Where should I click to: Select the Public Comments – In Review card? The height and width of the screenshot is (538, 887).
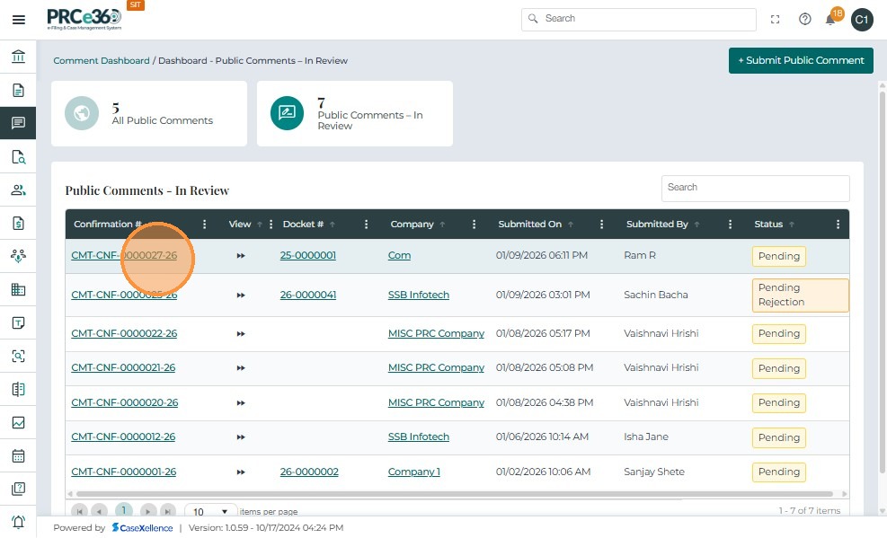coord(355,113)
